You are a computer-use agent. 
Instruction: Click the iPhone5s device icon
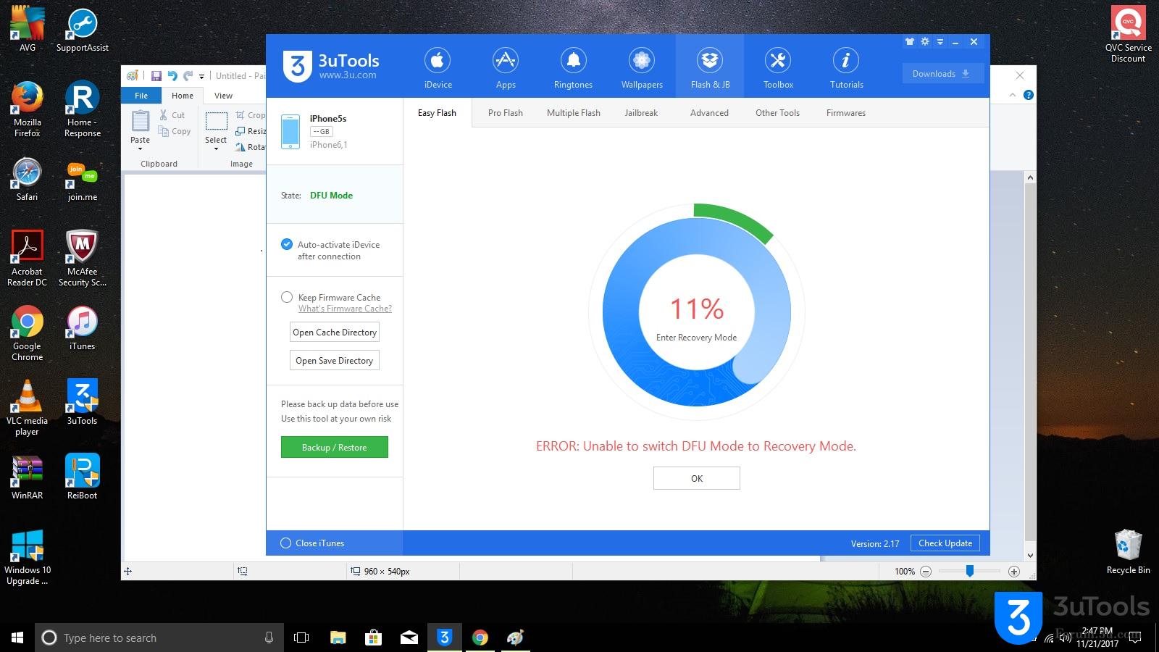290,132
